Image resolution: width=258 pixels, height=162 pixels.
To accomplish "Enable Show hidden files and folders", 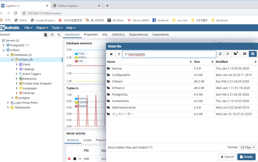I will [x=151, y=147].
